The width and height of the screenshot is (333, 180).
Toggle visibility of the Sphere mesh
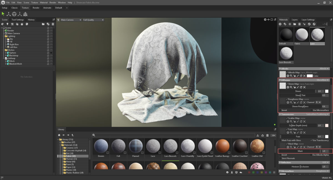click(x=51, y=53)
